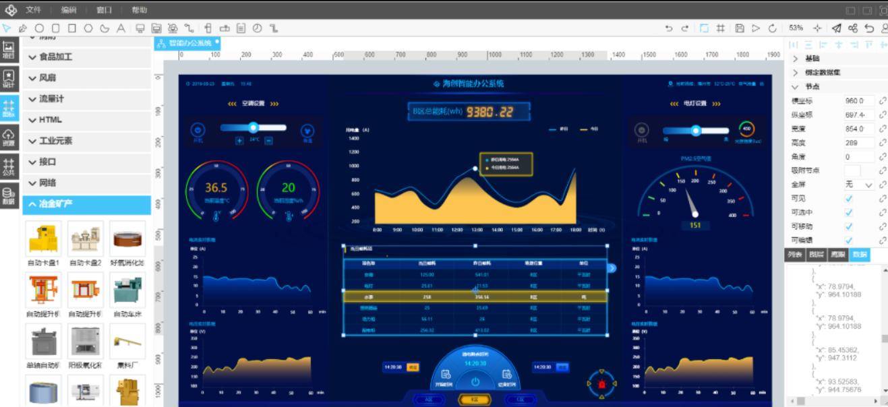Expand the 网络 category

tap(86, 183)
